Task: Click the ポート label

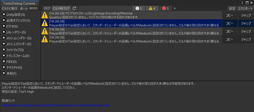Action: pyautogui.click(x=24, y=9)
